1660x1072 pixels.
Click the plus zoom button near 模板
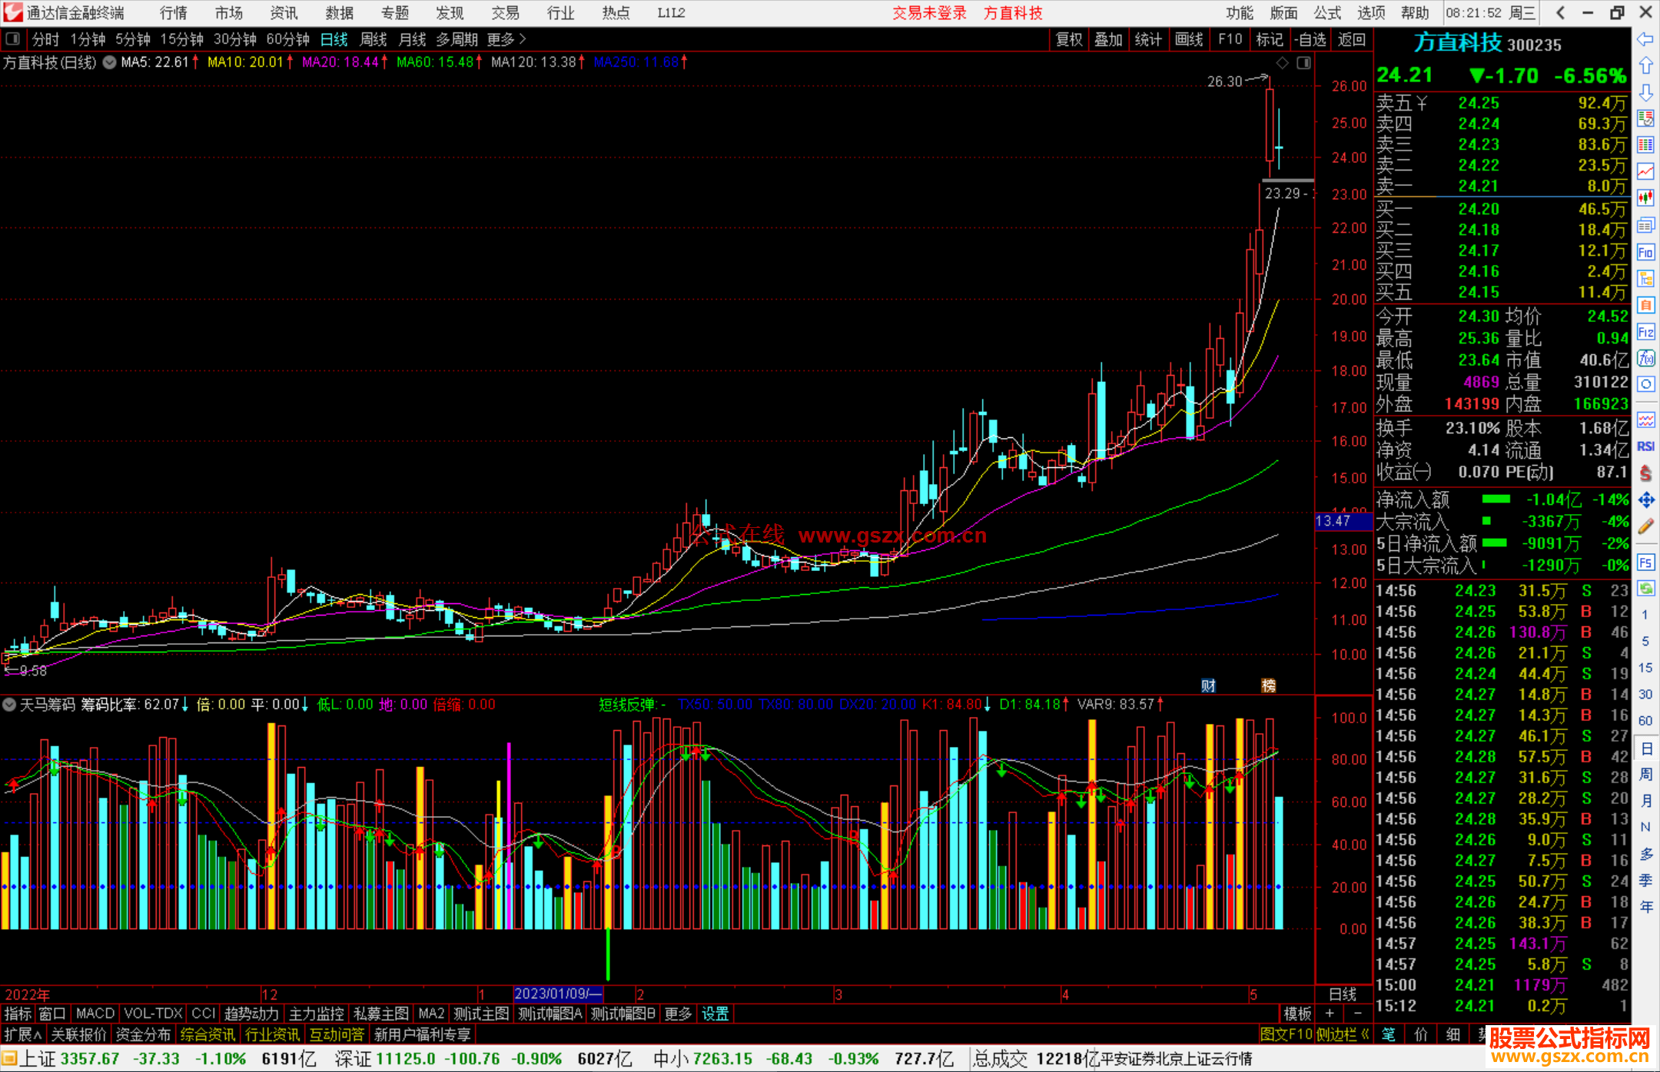pyautogui.click(x=1330, y=1014)
